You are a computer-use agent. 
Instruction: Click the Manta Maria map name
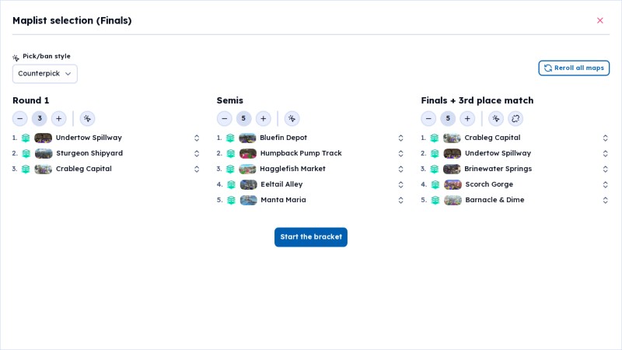click(283, 200)
